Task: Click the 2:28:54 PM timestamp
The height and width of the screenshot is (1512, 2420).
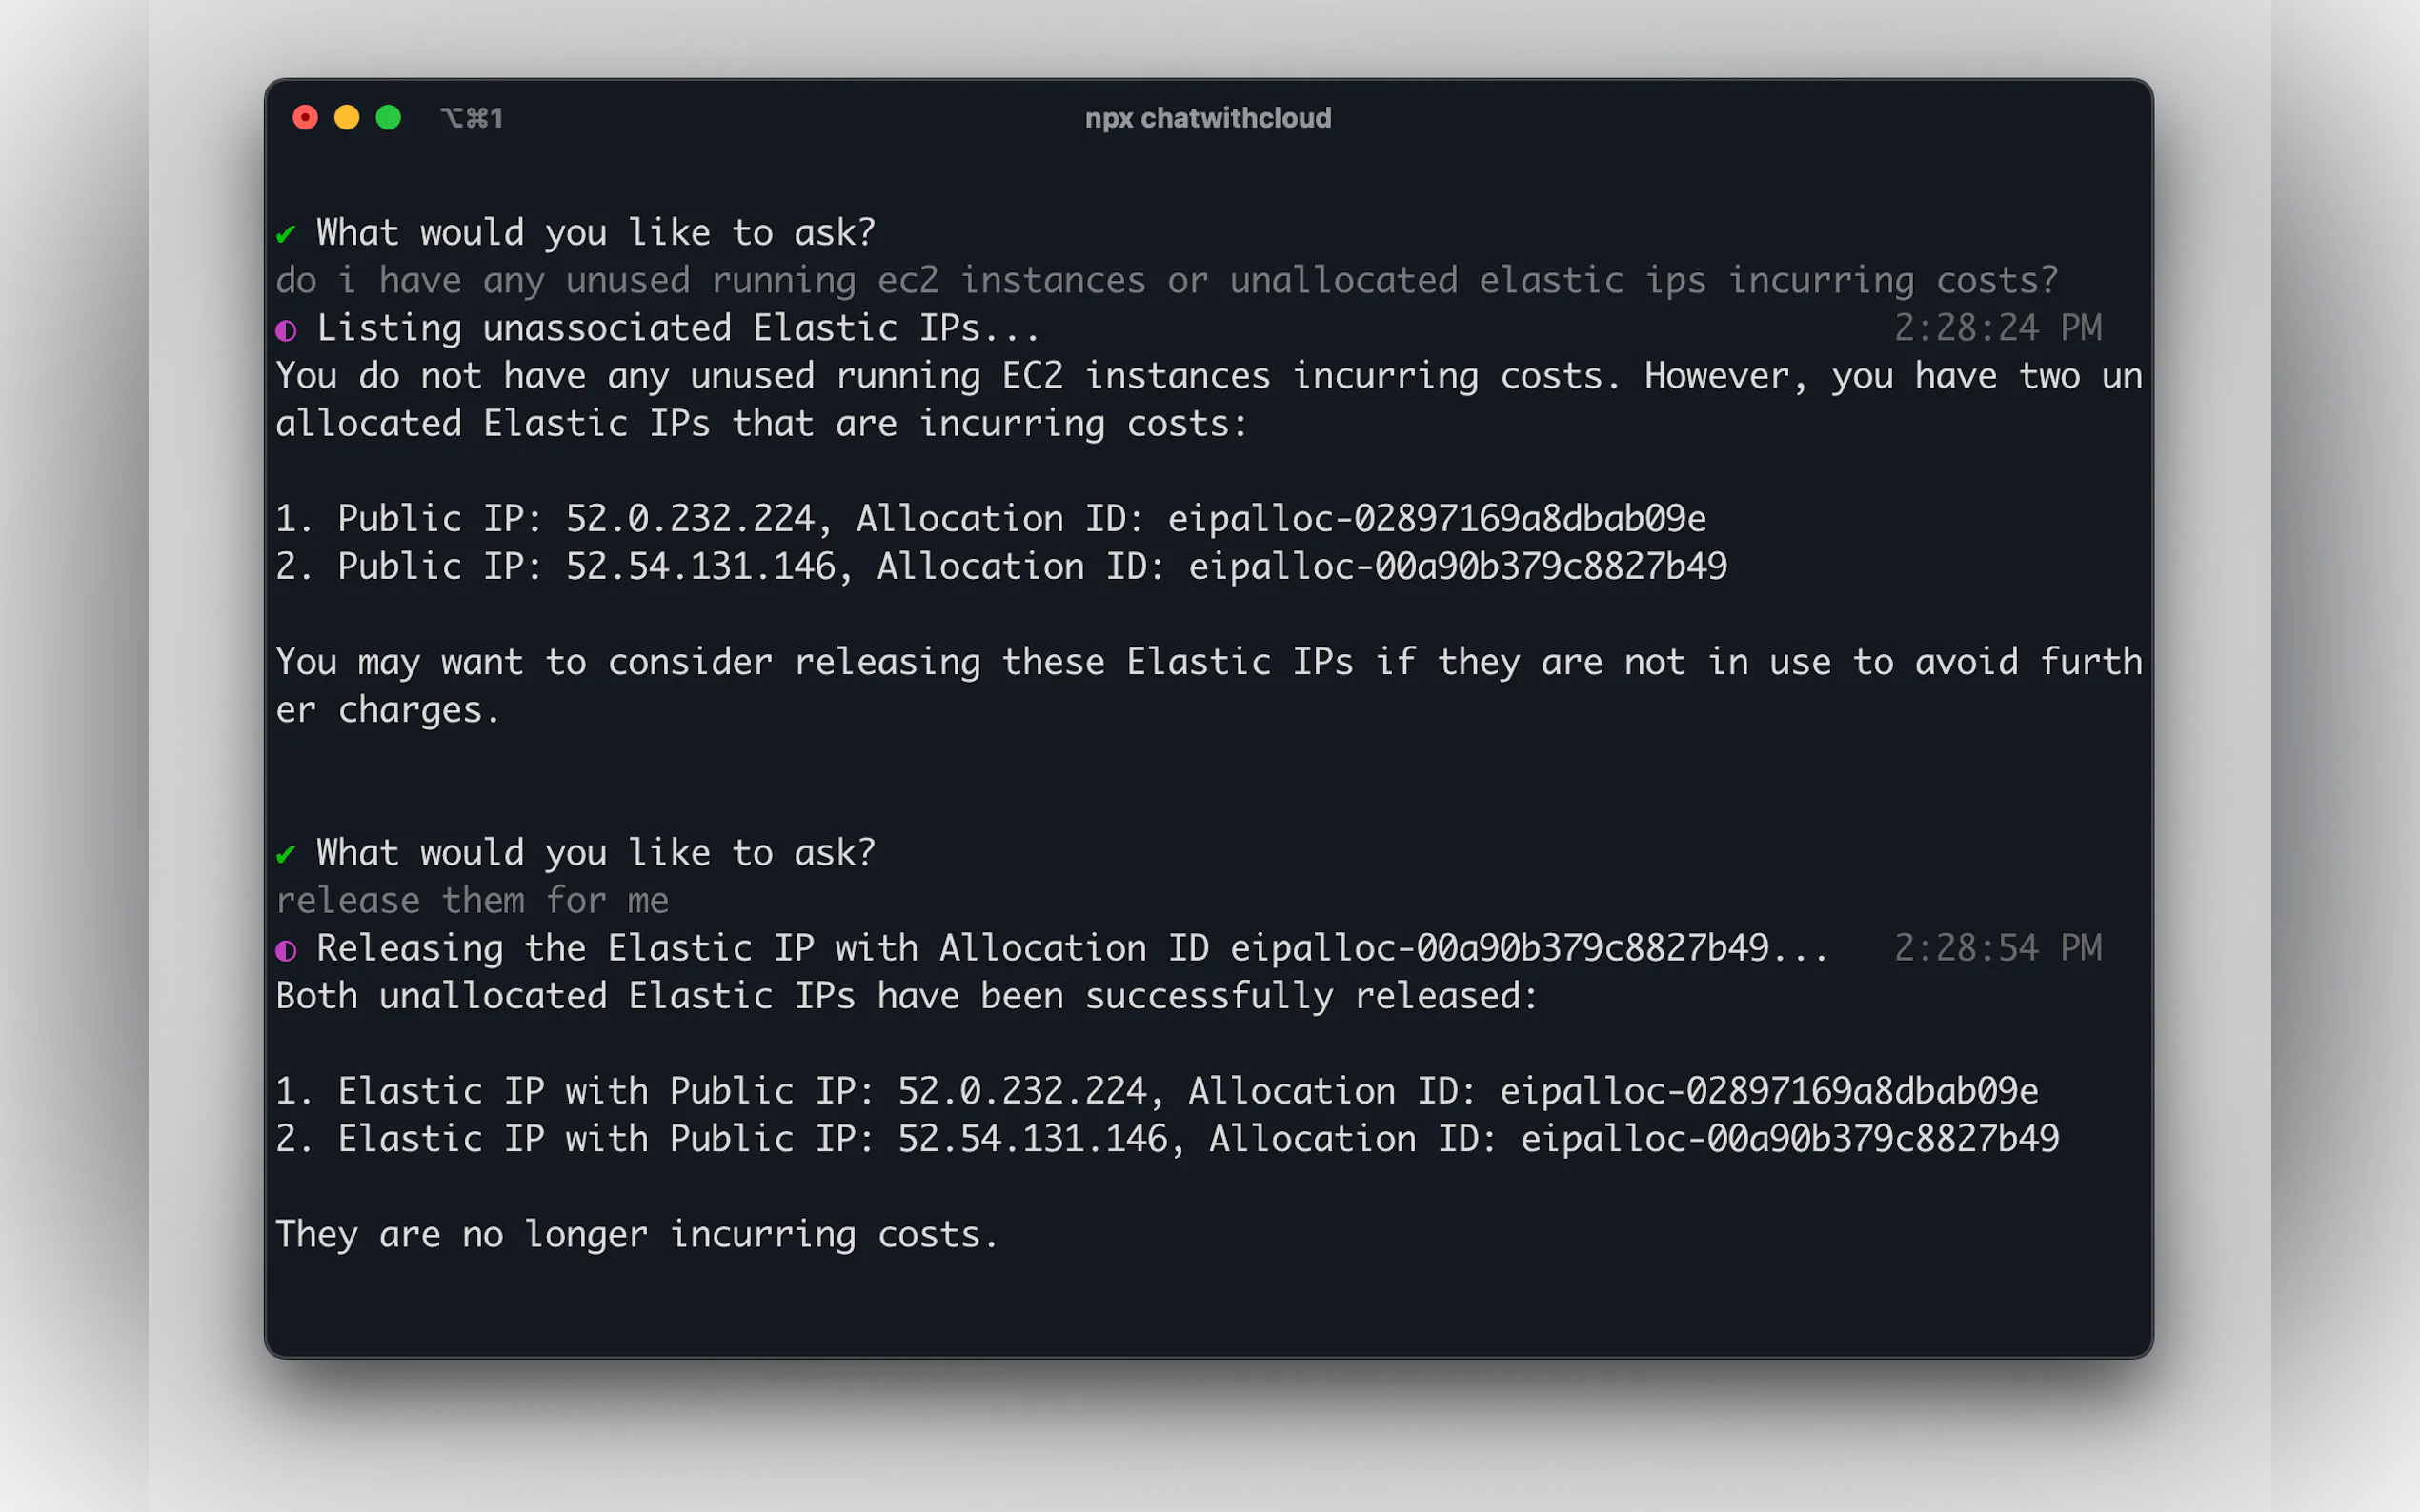Action: click(1997, 948)
